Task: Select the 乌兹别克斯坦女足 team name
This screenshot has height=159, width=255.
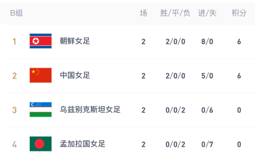Action: coord(91,110)
